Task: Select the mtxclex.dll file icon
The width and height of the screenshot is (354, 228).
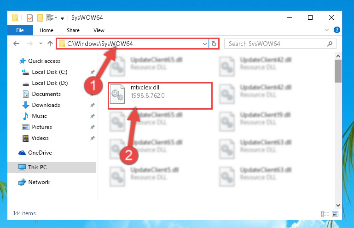Action: point(117,94)
